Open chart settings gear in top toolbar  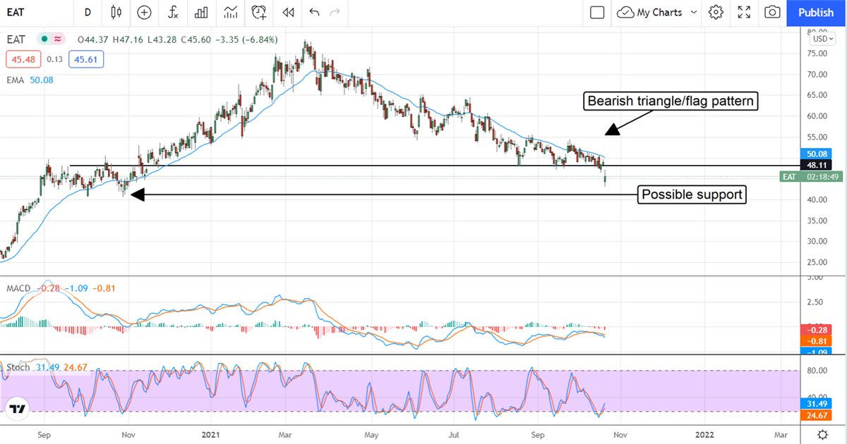[x=716, y=12]
